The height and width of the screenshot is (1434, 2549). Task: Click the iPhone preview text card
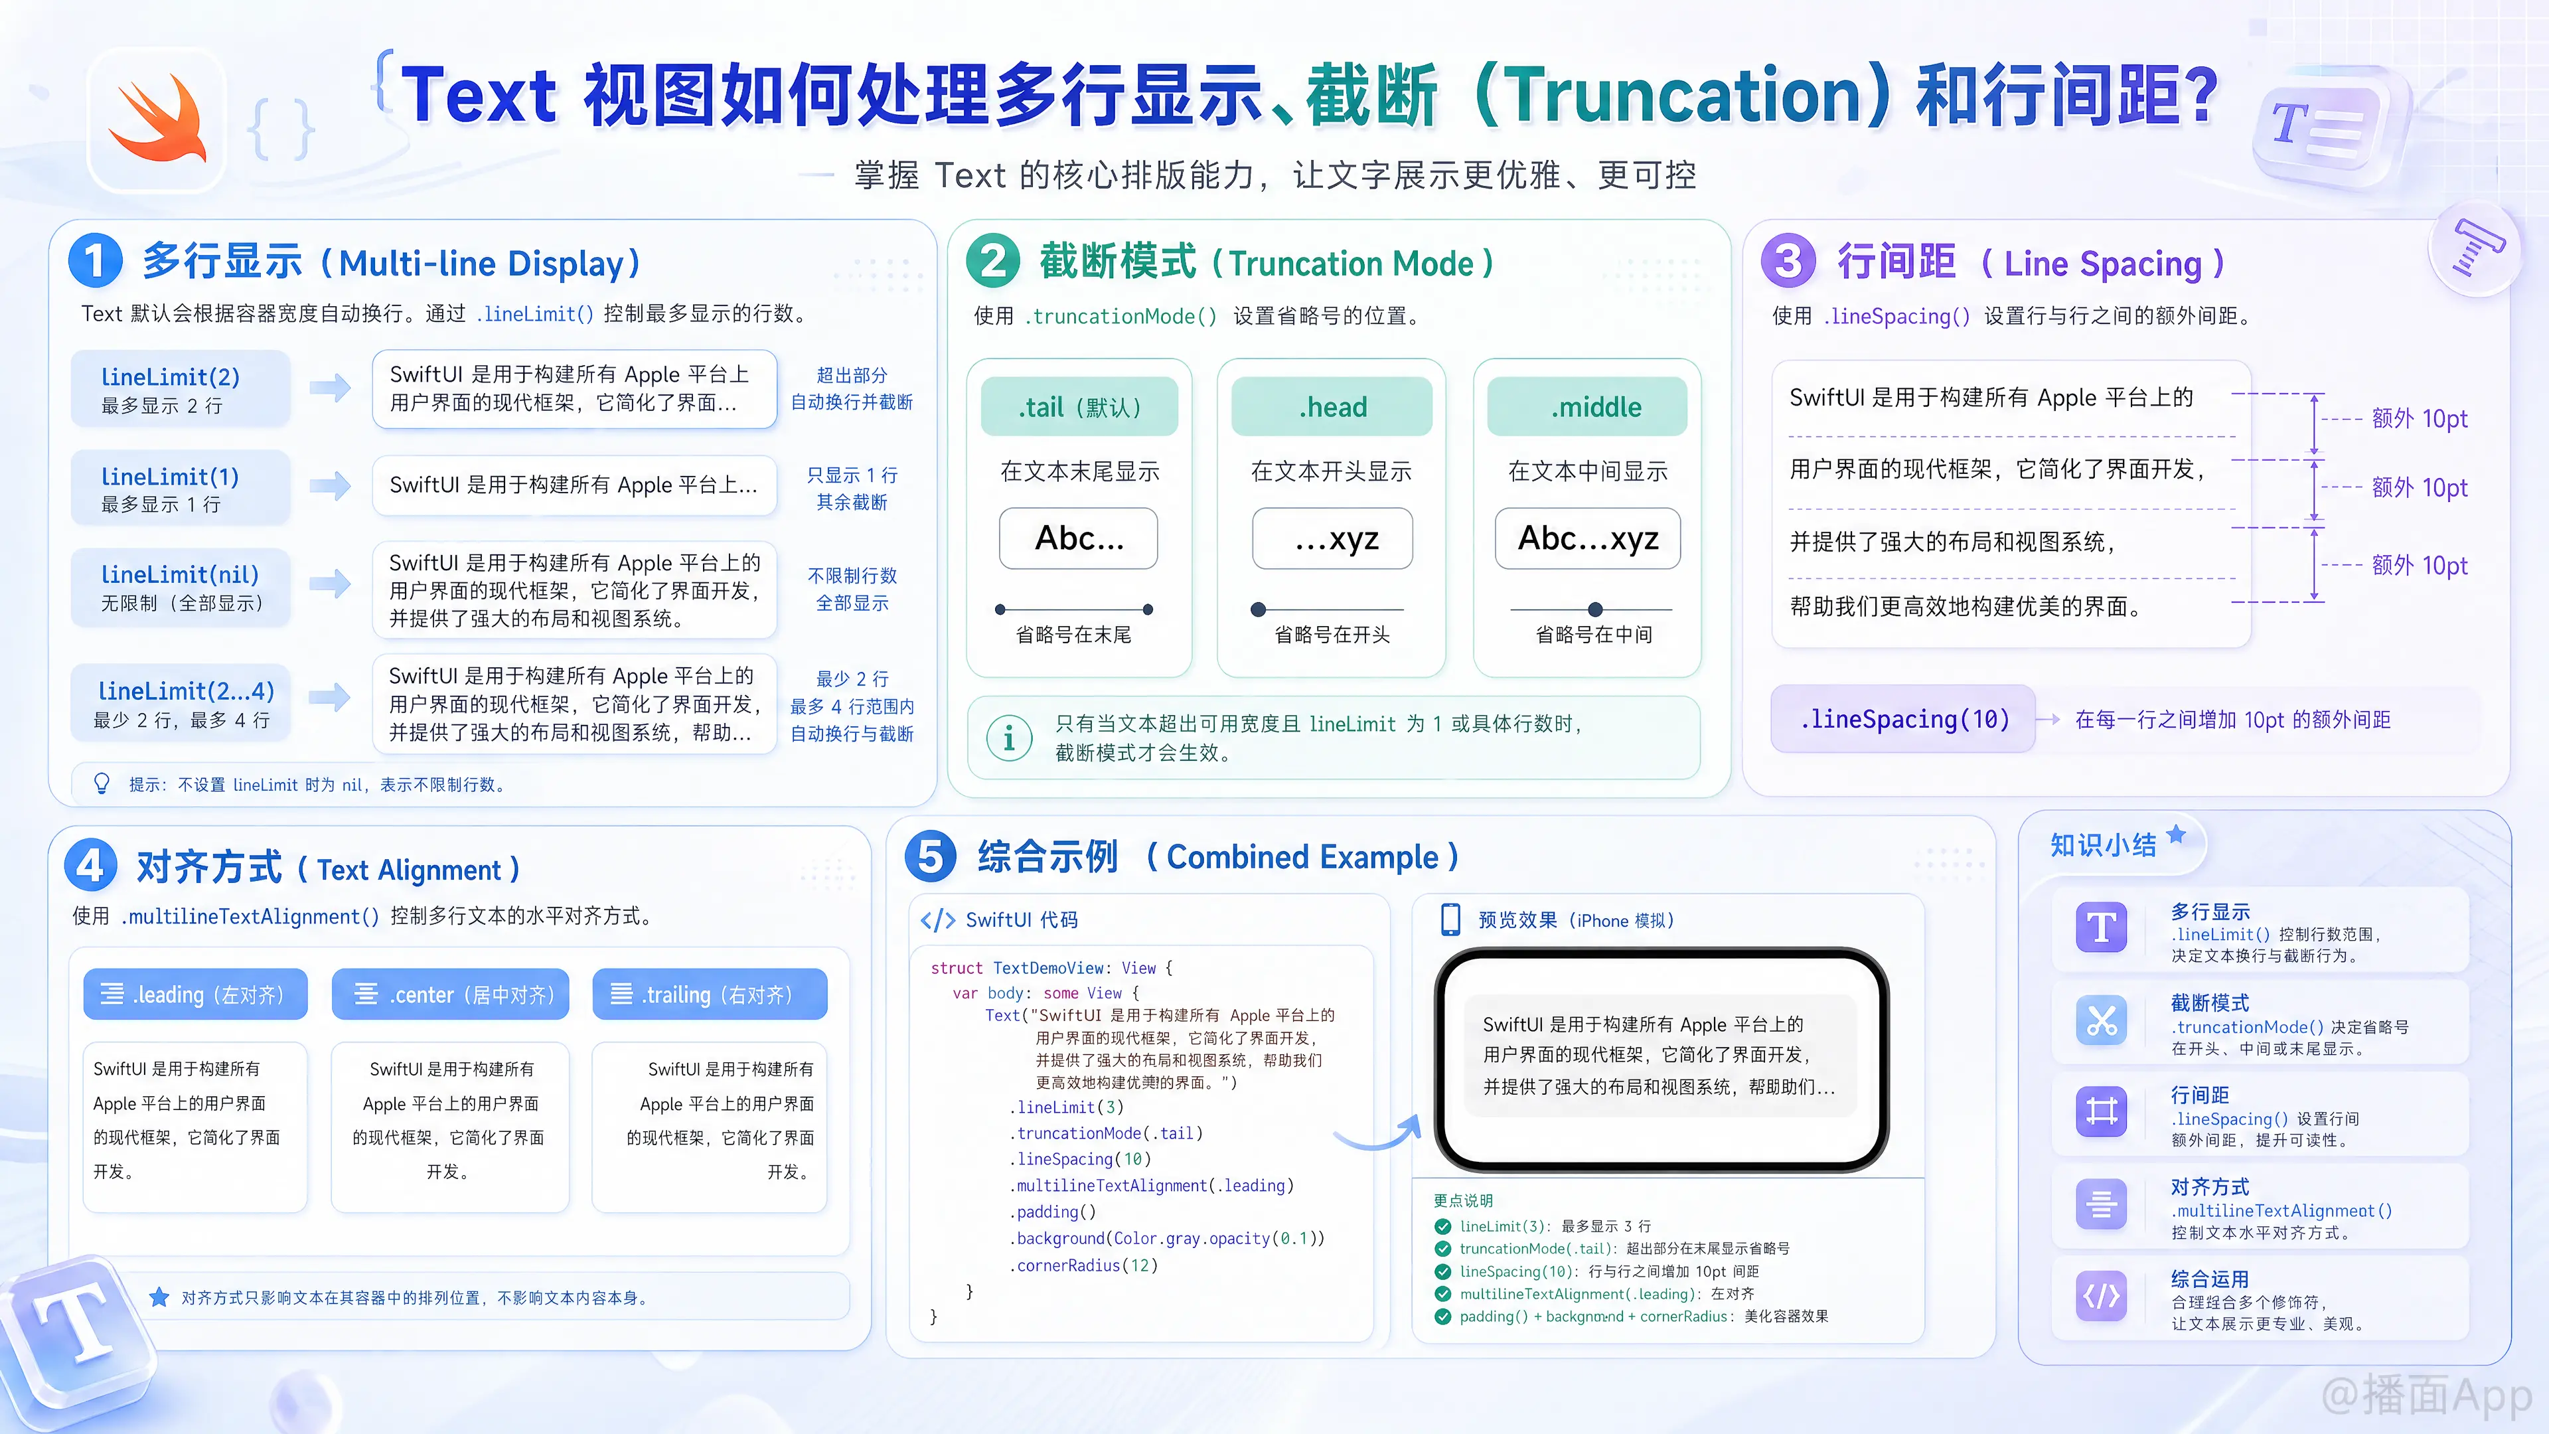1660,1056
